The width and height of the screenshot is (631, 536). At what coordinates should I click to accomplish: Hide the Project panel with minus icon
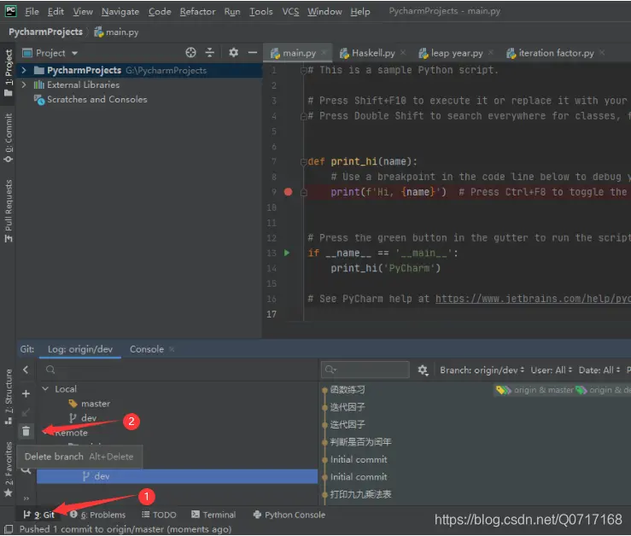pyautogui.click(x=253, y=53)
